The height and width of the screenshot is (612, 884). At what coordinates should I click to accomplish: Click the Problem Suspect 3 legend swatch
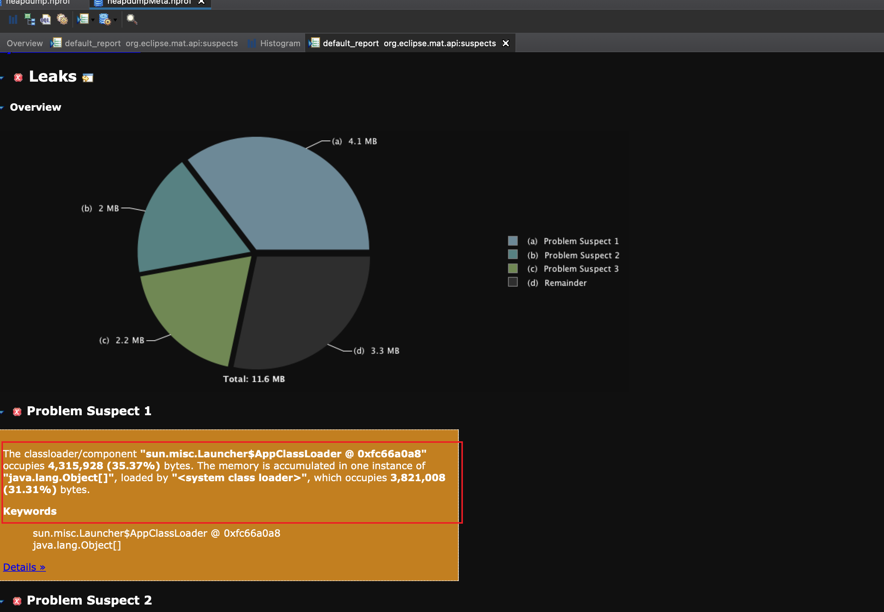(x=512, y=268)
